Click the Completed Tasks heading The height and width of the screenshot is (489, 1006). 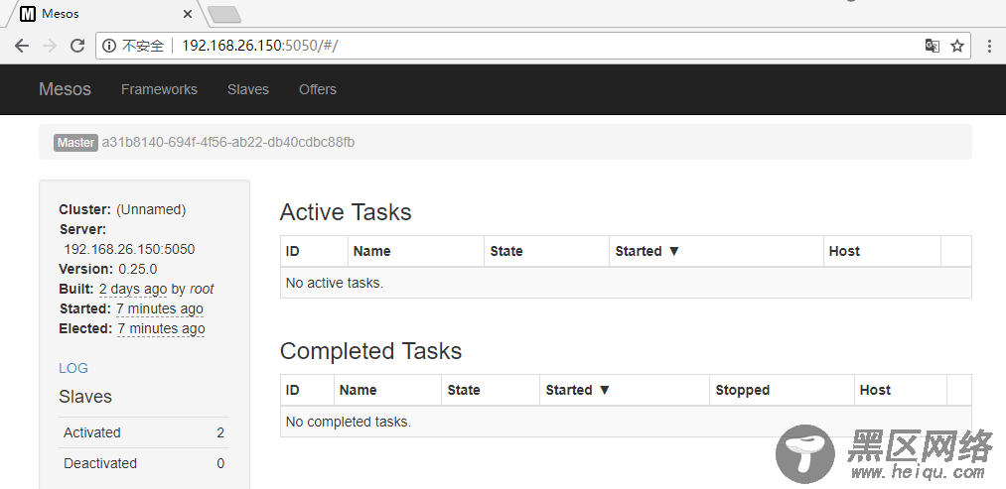(x=370, y=351)
